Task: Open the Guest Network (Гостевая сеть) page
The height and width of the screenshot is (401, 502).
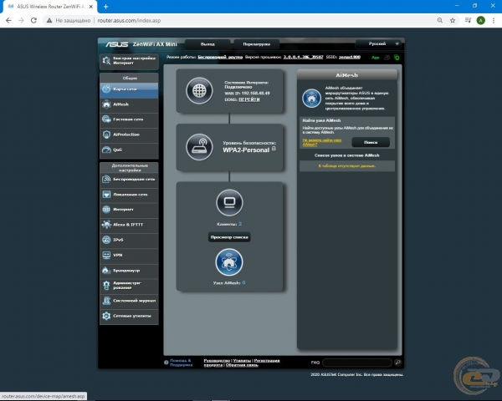Action: click(x=129, y=119)
